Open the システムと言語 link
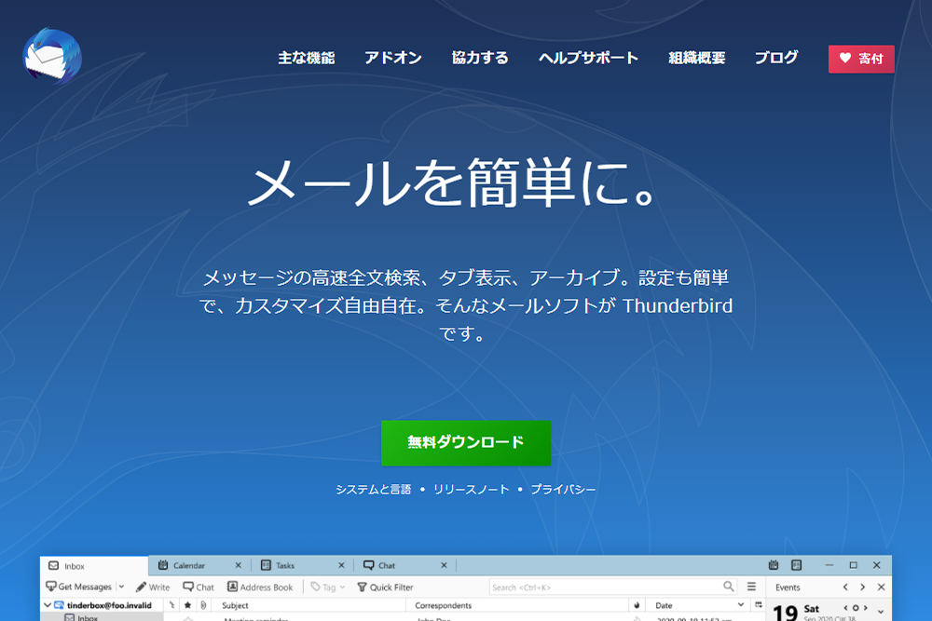Viewport: 932px width, 621px height. point(374,489)
